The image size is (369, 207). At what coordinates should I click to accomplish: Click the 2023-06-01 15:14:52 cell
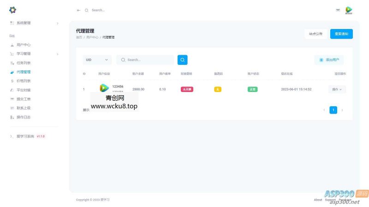point(296,89)
